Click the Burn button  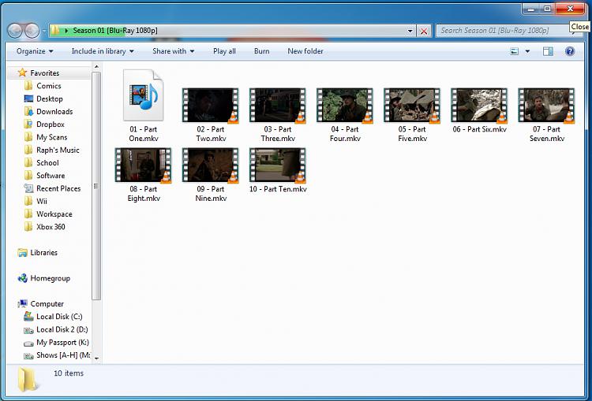(x=261, y=51)
